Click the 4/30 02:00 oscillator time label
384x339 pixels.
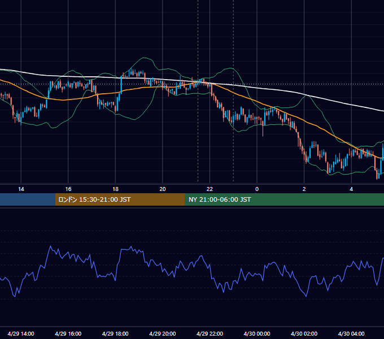coord(304,333)
